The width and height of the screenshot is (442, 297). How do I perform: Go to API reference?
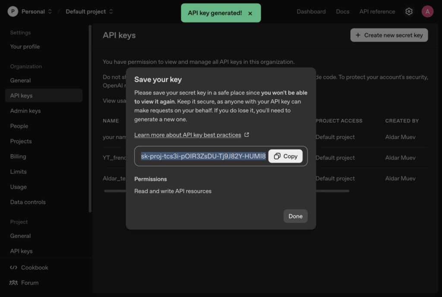click(377, 12)
